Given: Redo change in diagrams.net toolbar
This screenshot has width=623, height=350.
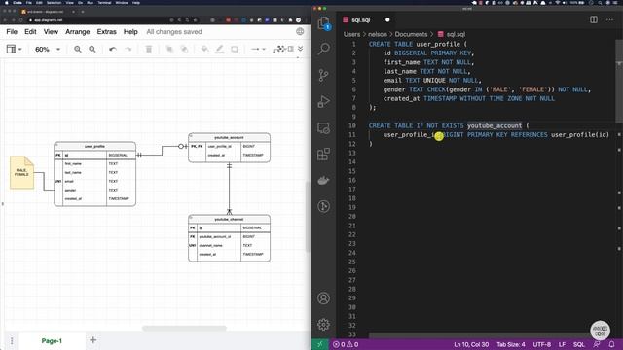Looking at the screenshot, I should pyautogui.click(x=128, y=50).
